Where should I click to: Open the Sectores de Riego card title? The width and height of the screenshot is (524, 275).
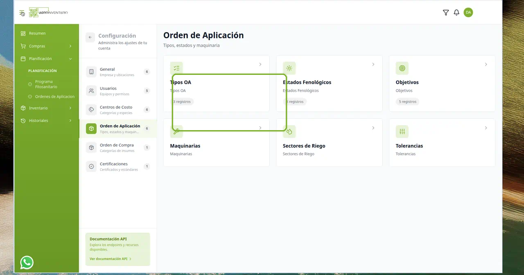[x=304, y=146]
